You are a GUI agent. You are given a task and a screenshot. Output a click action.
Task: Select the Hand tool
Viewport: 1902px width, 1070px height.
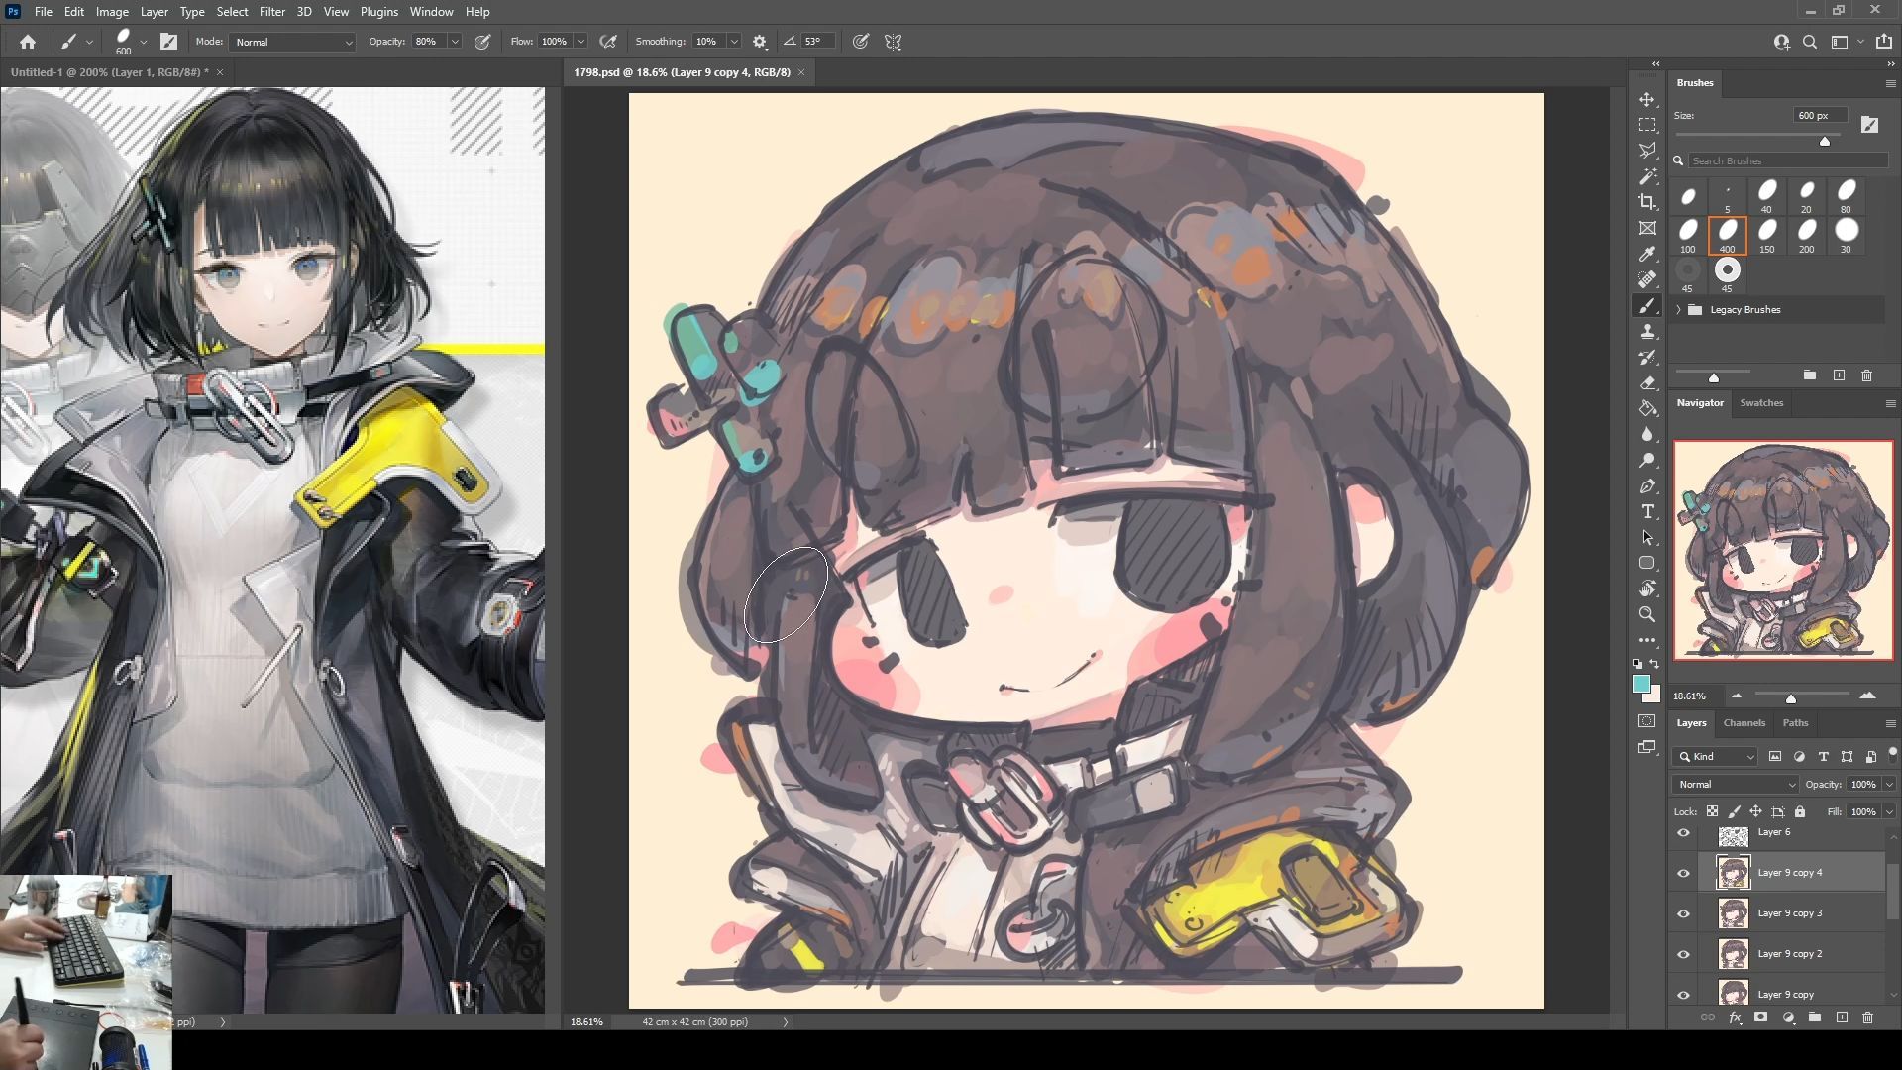(1647, 588)
